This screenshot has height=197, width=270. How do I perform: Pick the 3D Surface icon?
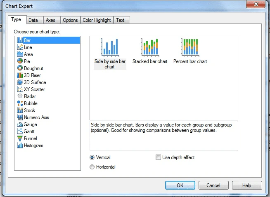pos(20,82)
